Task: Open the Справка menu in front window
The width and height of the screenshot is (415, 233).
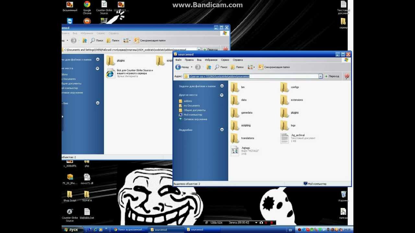Action: tap(238, 60)
